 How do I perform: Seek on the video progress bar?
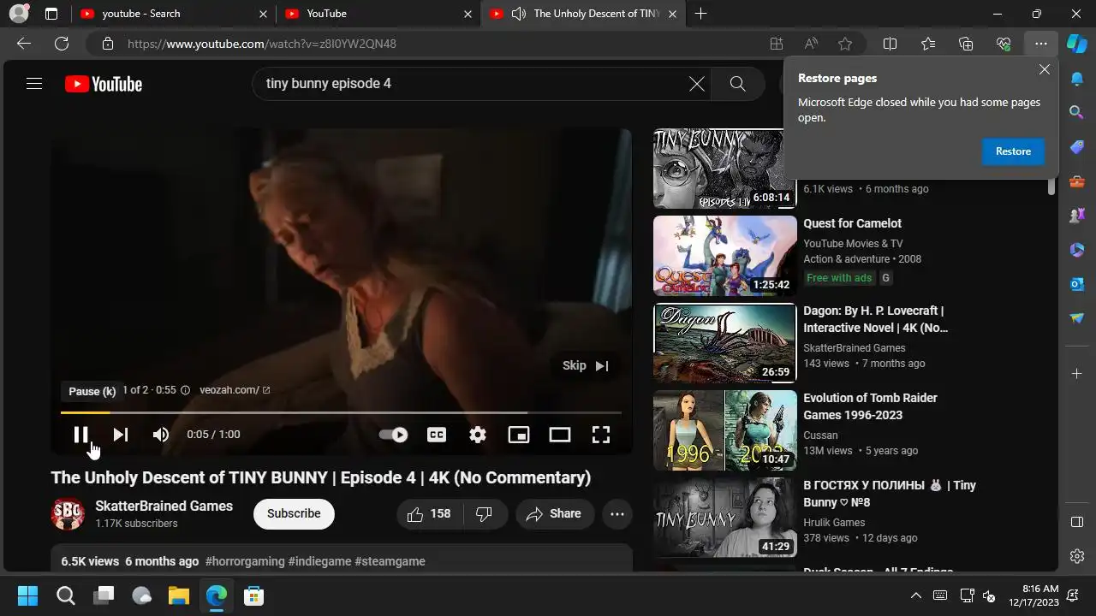pyautogui.click(x=341, y=412)
